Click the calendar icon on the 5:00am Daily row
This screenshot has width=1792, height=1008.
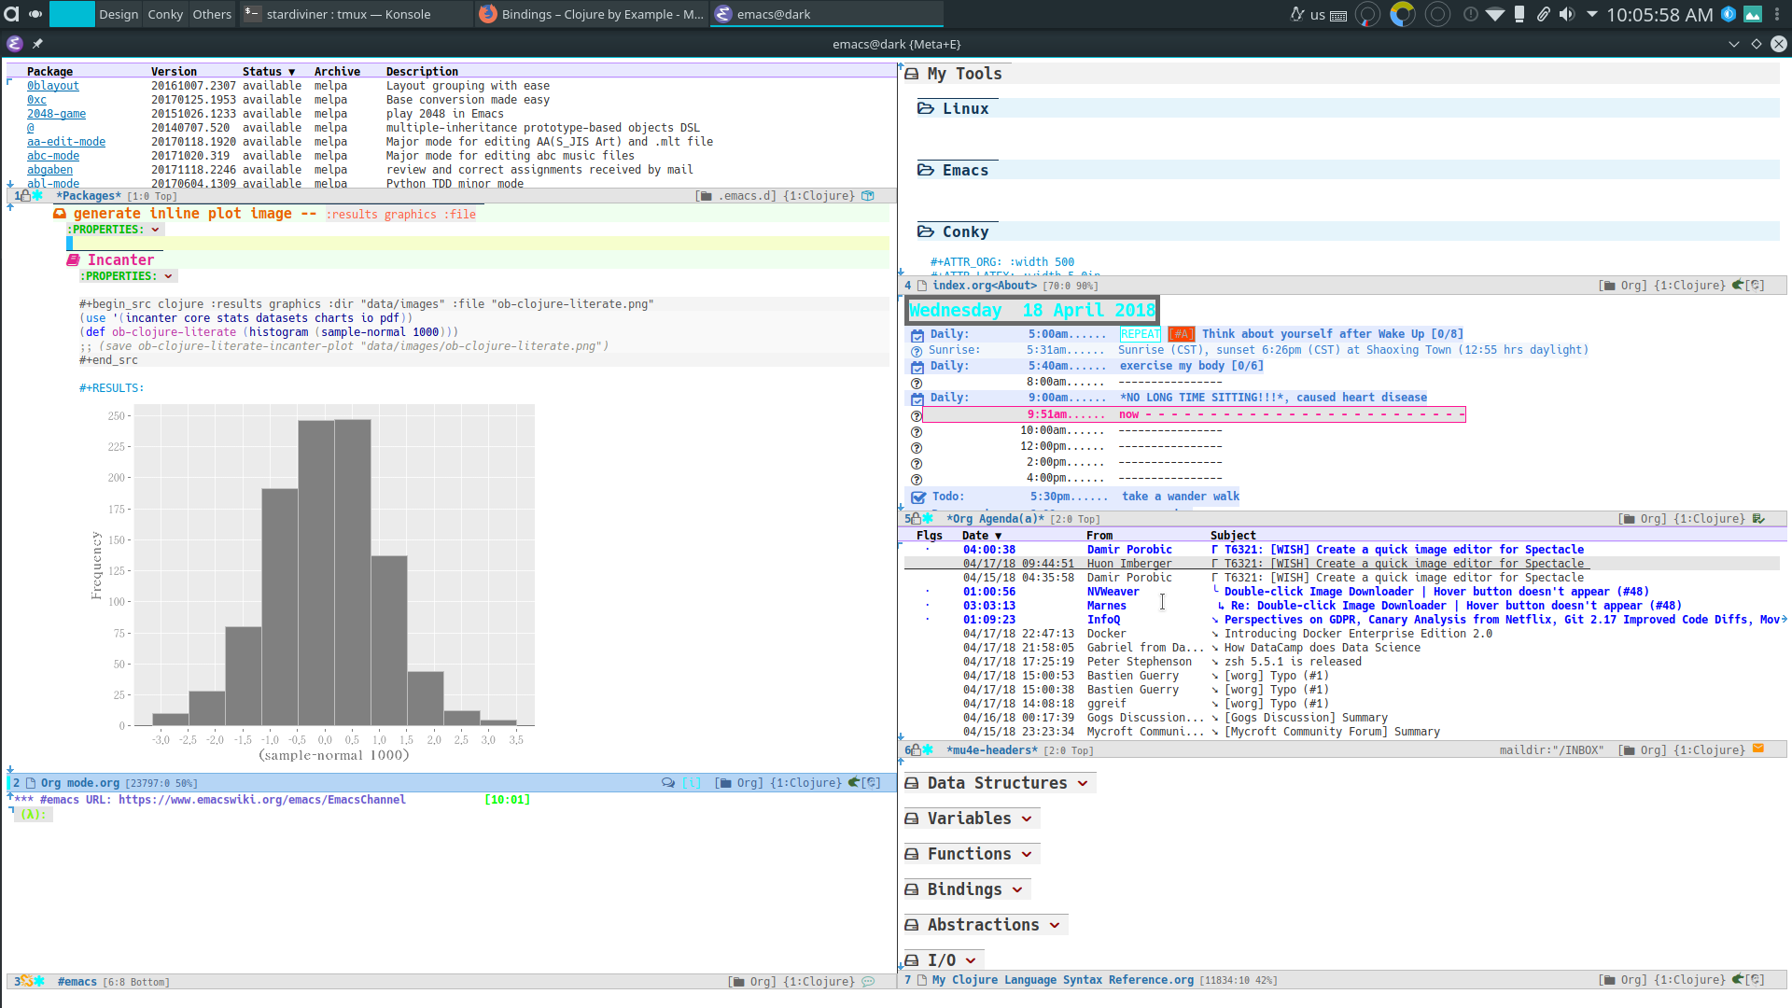click(x=917, y=335)
